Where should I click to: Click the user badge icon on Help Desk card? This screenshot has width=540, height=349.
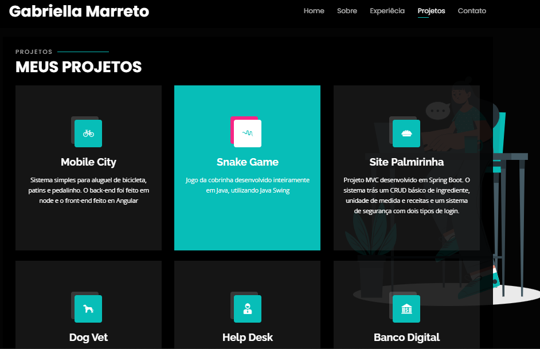pyautogui.click(x=247, y=308)
